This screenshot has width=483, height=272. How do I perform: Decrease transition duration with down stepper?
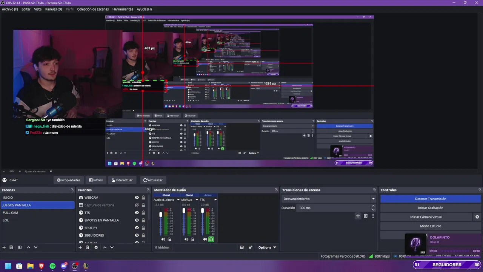(x=373, y=210)
